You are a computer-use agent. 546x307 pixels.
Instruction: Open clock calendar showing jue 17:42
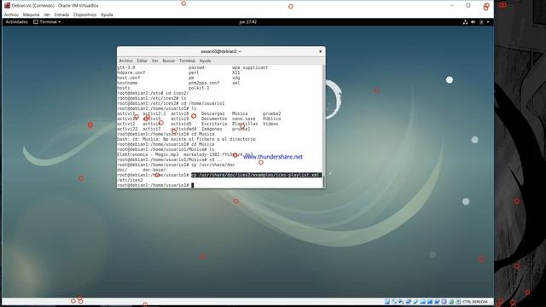coord(248,22)
